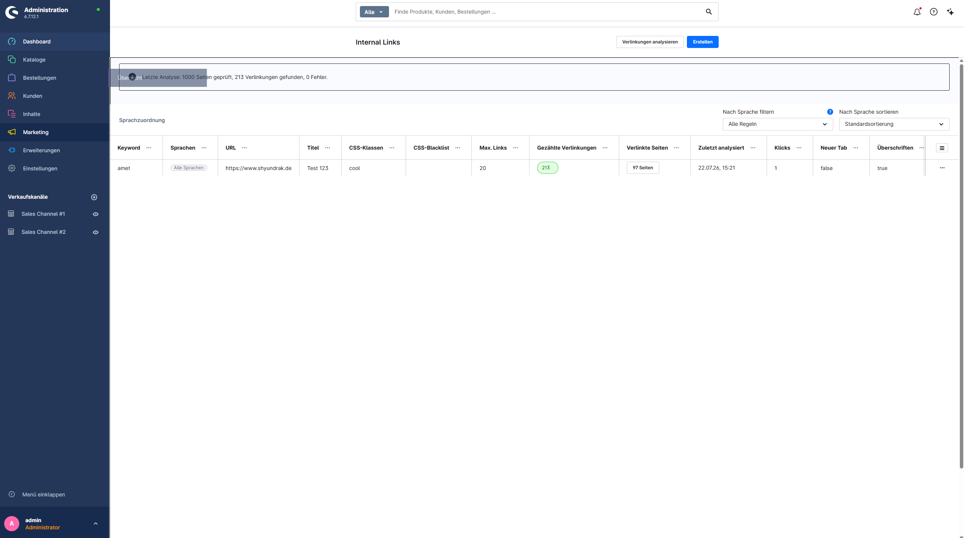The image size is (964, 538).
Task: Open the notifications bell icon
Action: click(x=917, y=12)
